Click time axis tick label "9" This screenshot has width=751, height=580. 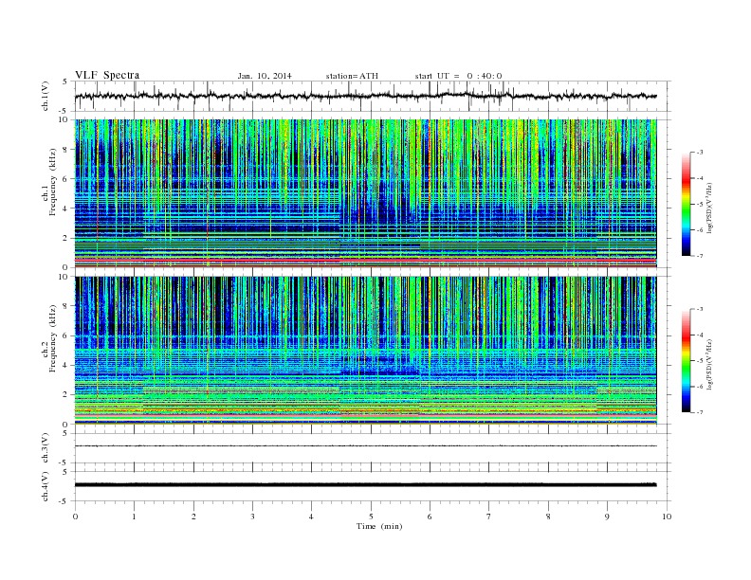(x=607, y=517)
